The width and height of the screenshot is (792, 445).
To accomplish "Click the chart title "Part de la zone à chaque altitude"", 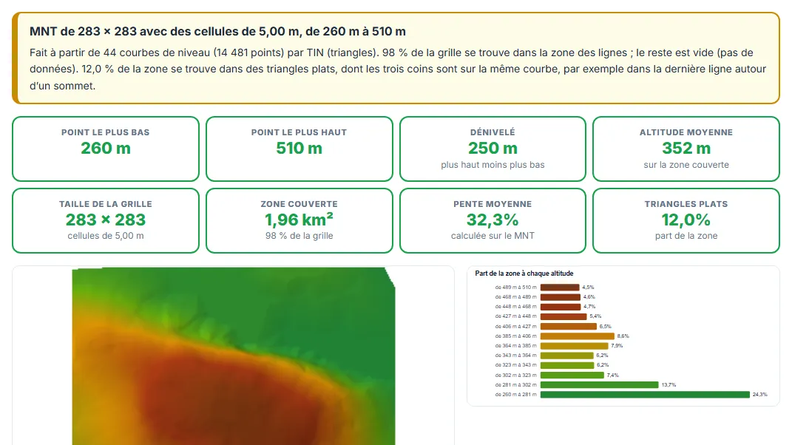I will pyautogui.click(x=524, y=274).
